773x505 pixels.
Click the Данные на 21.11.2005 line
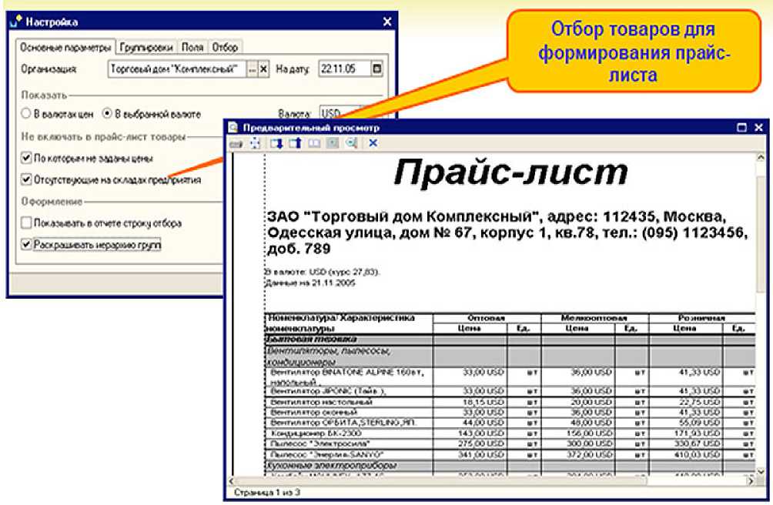tap(310, 283)
